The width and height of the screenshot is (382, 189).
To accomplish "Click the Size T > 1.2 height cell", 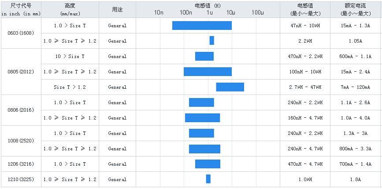I will point(70,87).
